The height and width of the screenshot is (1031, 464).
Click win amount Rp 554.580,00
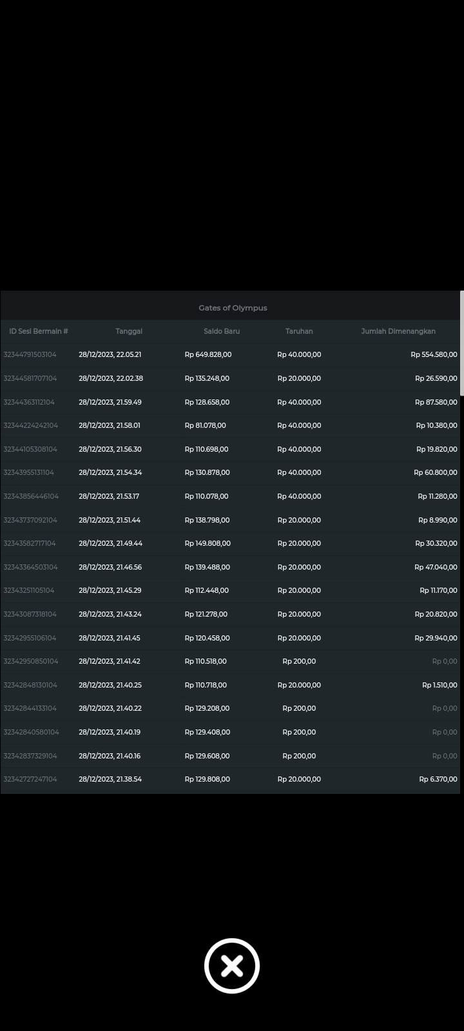pos(434,354)
